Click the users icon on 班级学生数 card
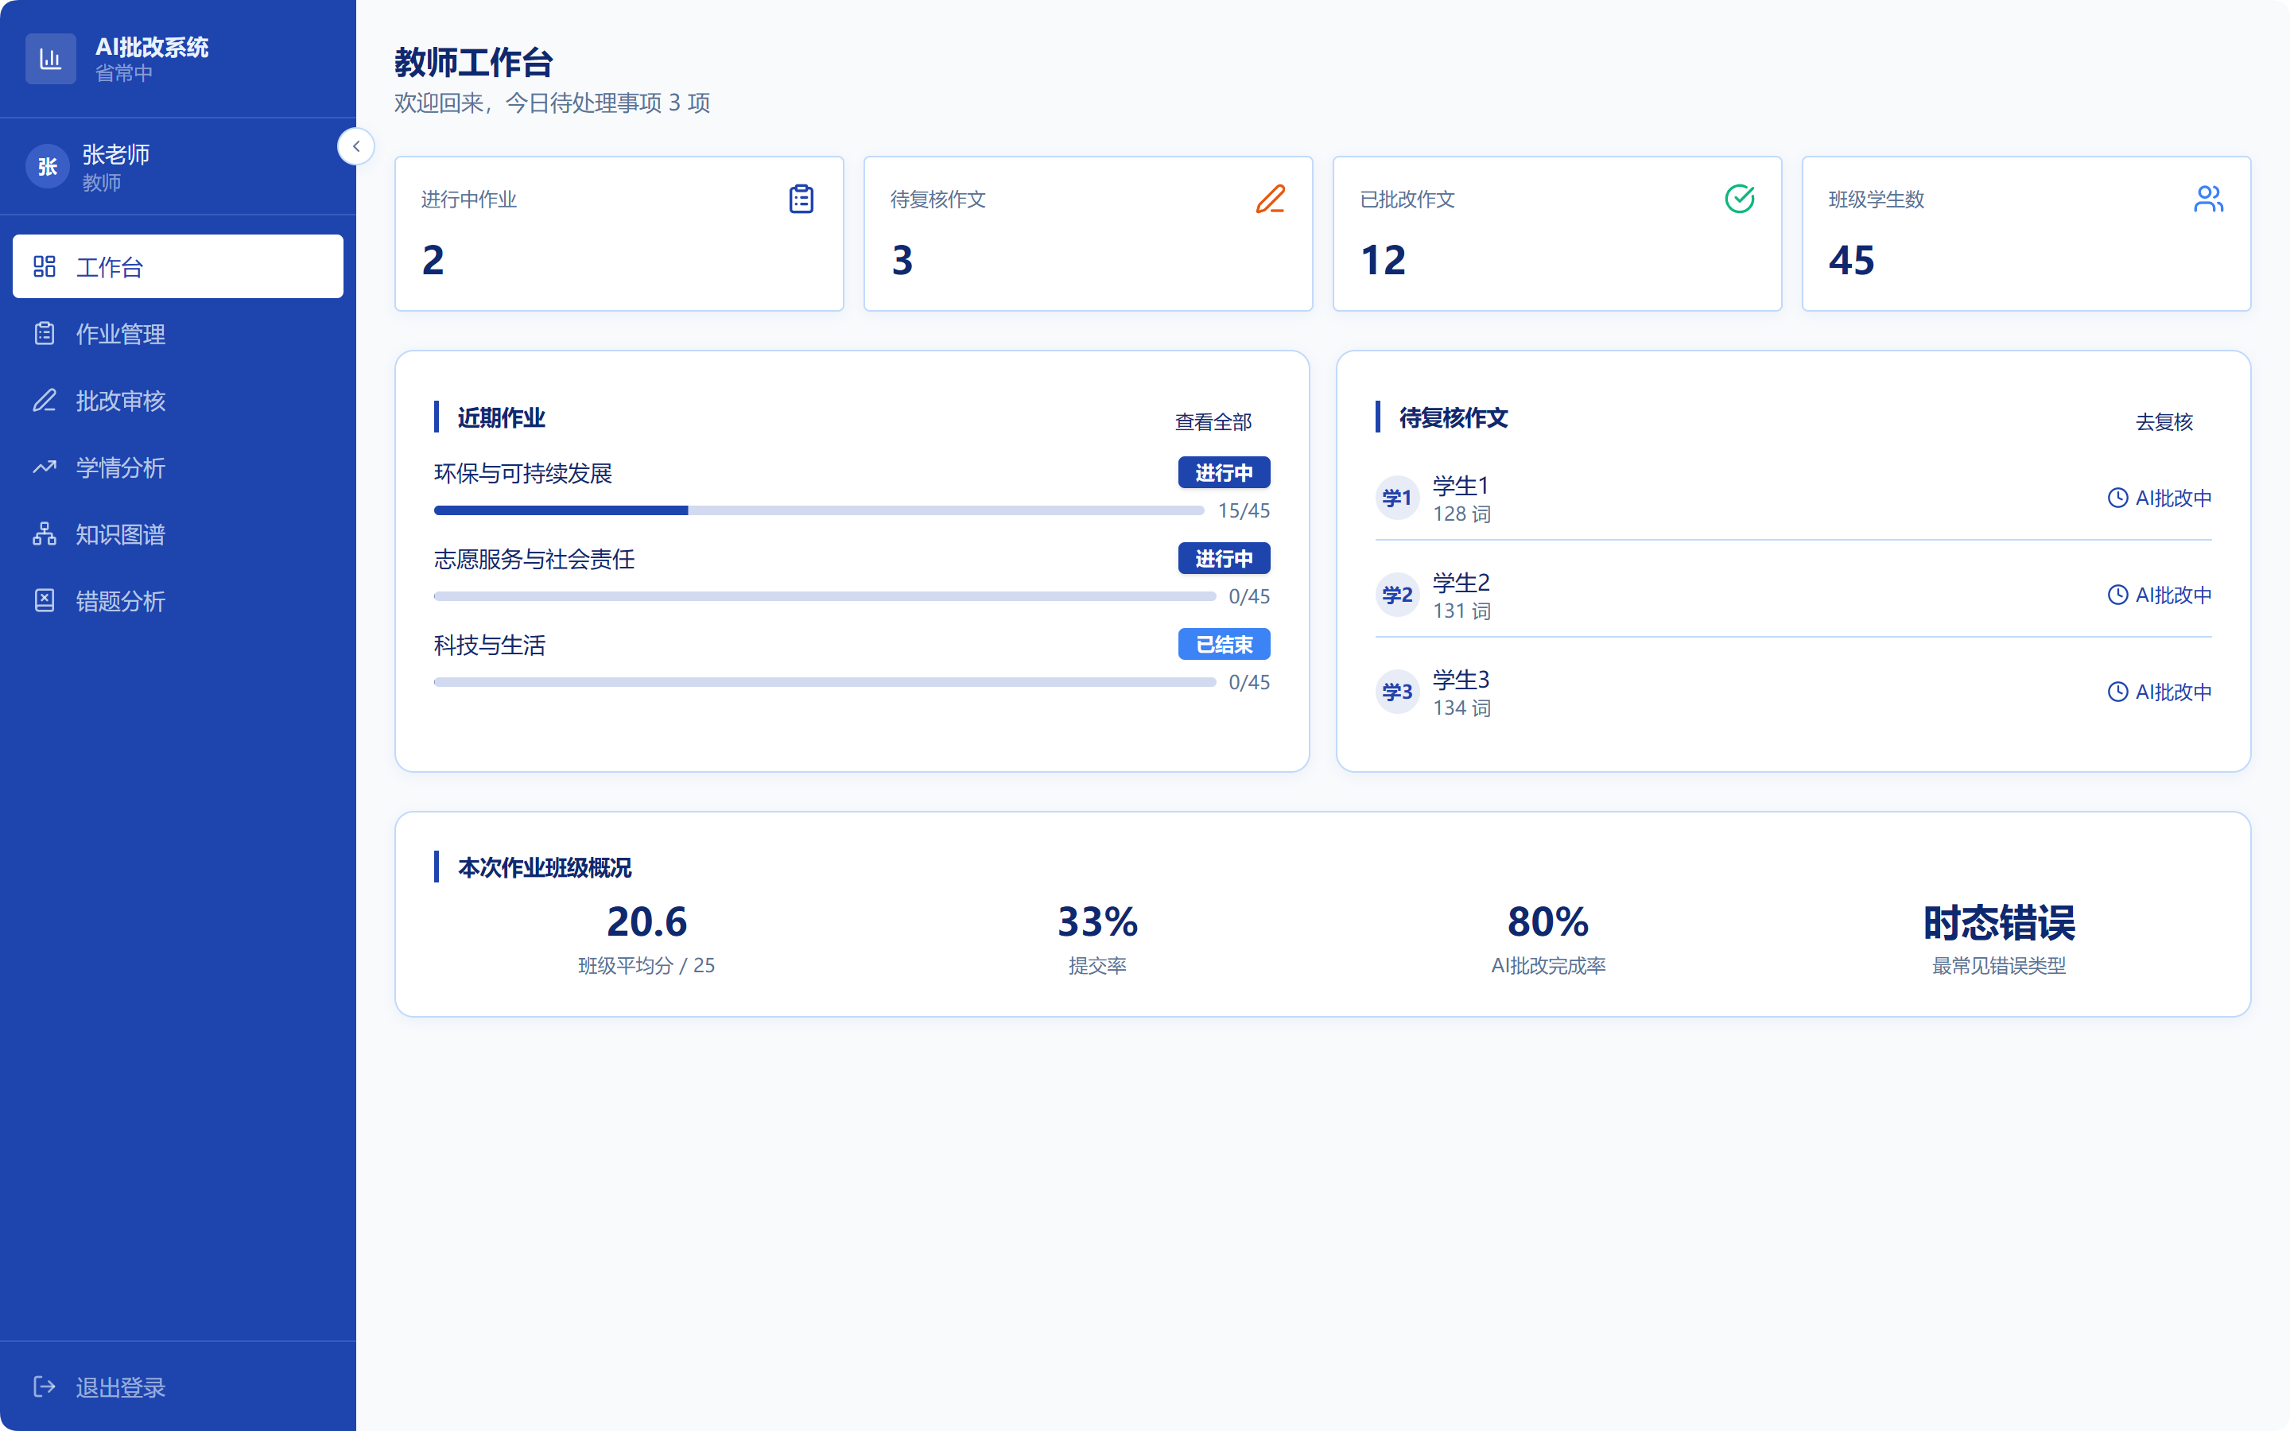Viewport: 2290px width, 1431px height. click(x=2209, y=199)
